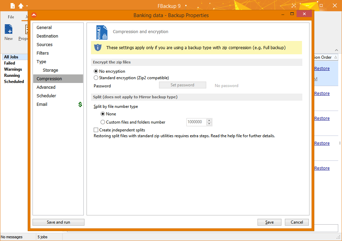
Task: Go to the Scheduler section
Action: pos(46,96)
